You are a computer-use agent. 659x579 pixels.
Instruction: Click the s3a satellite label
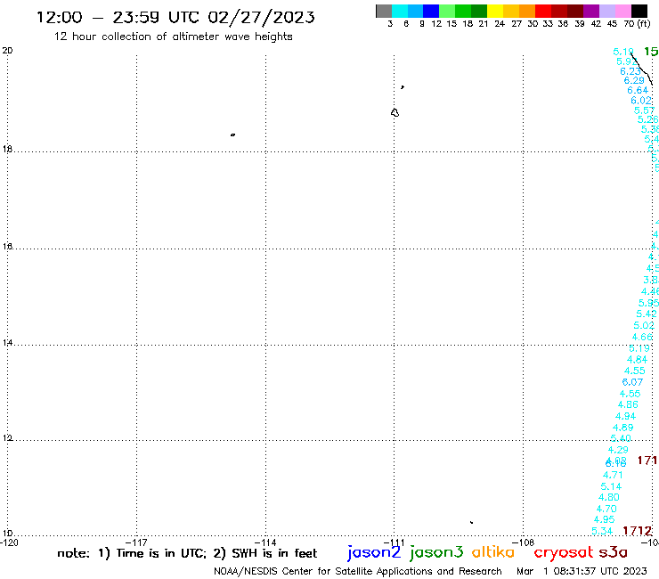click(614, 552)
